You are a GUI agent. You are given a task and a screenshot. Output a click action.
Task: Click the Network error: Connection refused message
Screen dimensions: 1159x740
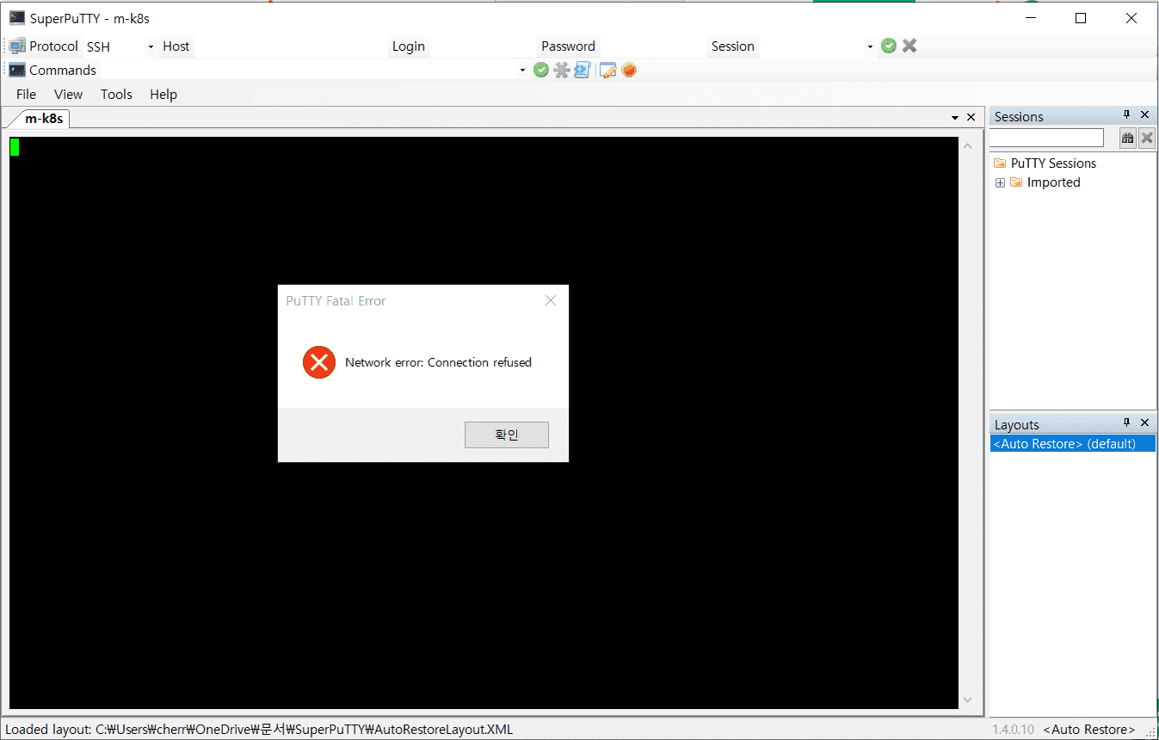pyautogui.click(x=438, y=362)
